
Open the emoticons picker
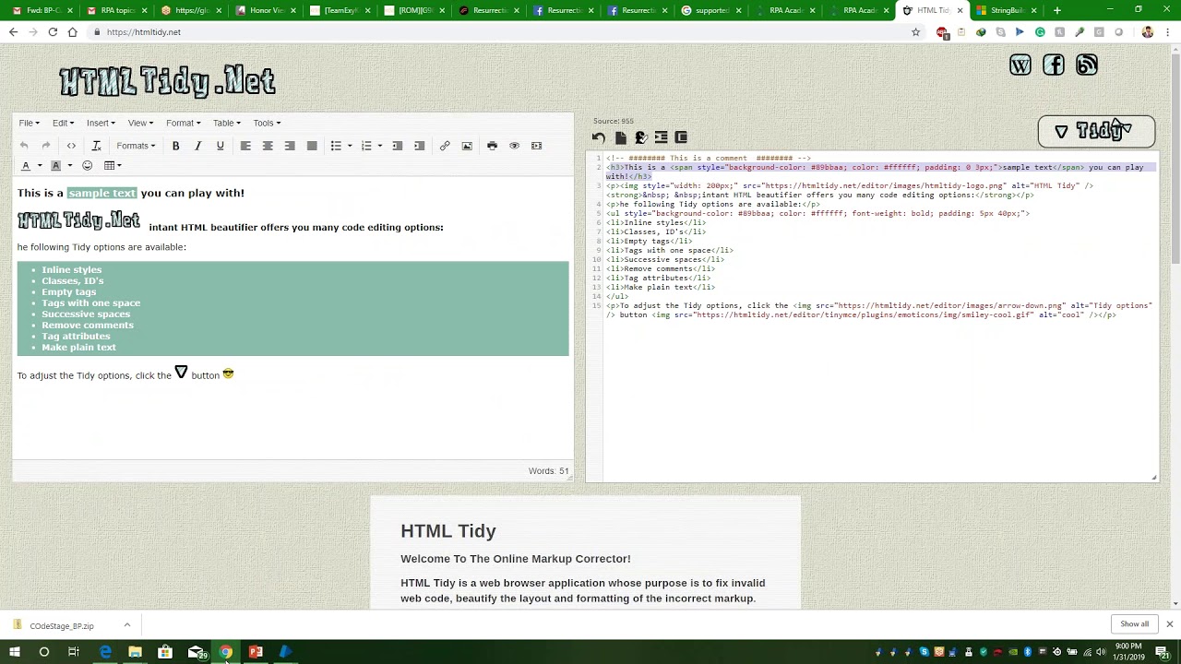(87, 165)
